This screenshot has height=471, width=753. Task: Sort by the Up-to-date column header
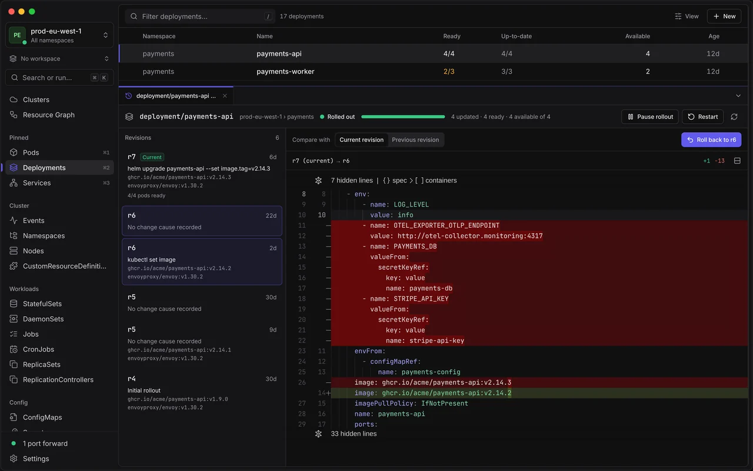click(517, 37)
